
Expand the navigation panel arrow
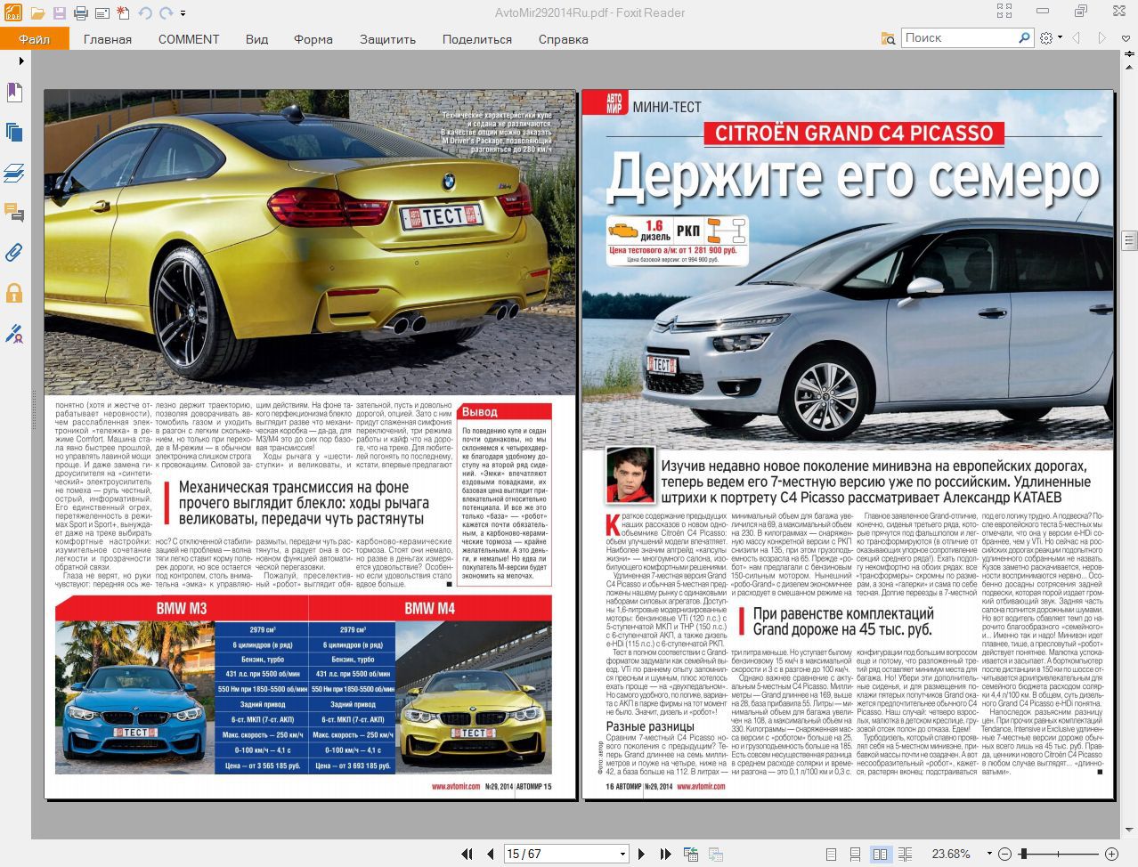pyautogui.click(x=20, y=61)
